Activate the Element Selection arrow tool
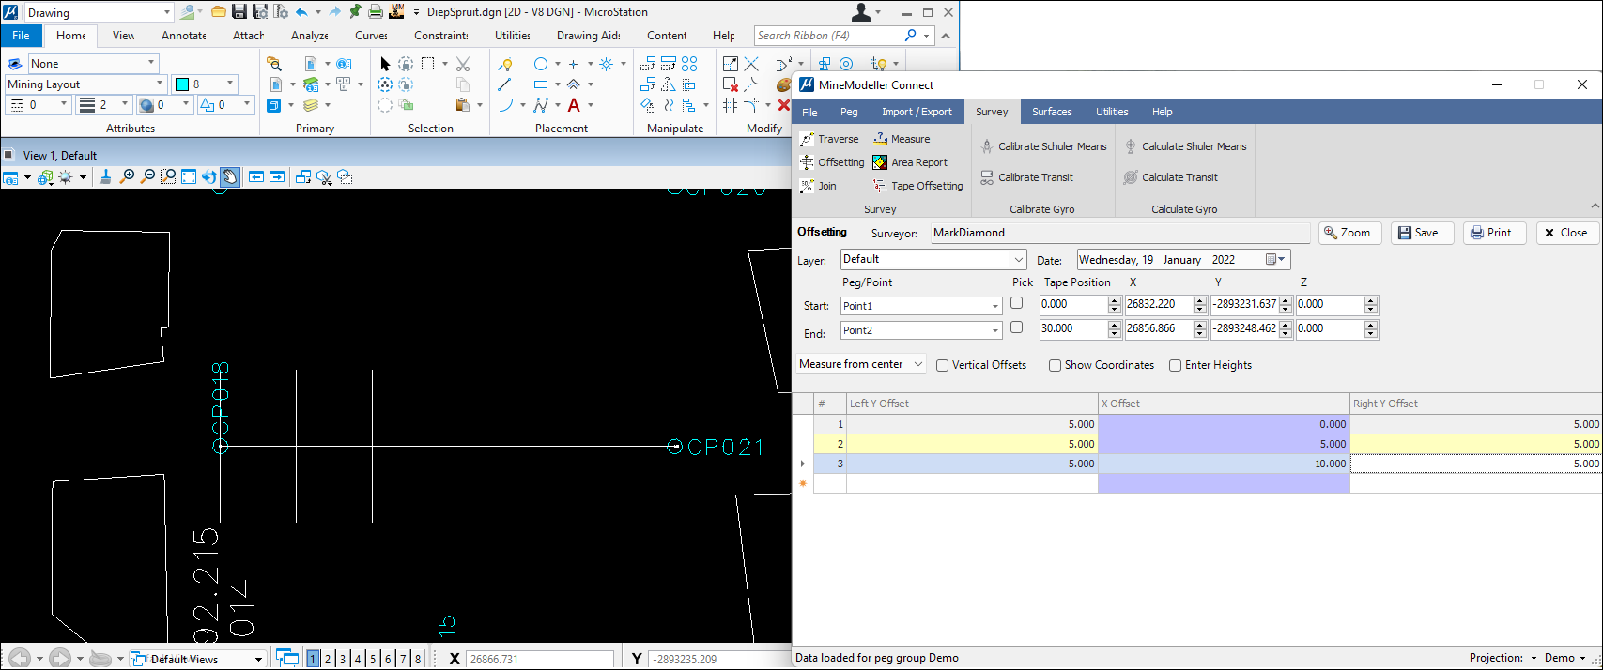Screen dimensions: 1603x670 385,64
